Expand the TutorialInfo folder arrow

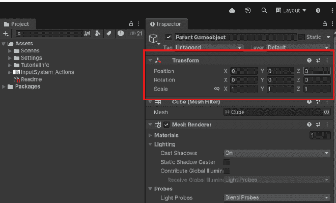pos(10,65)
